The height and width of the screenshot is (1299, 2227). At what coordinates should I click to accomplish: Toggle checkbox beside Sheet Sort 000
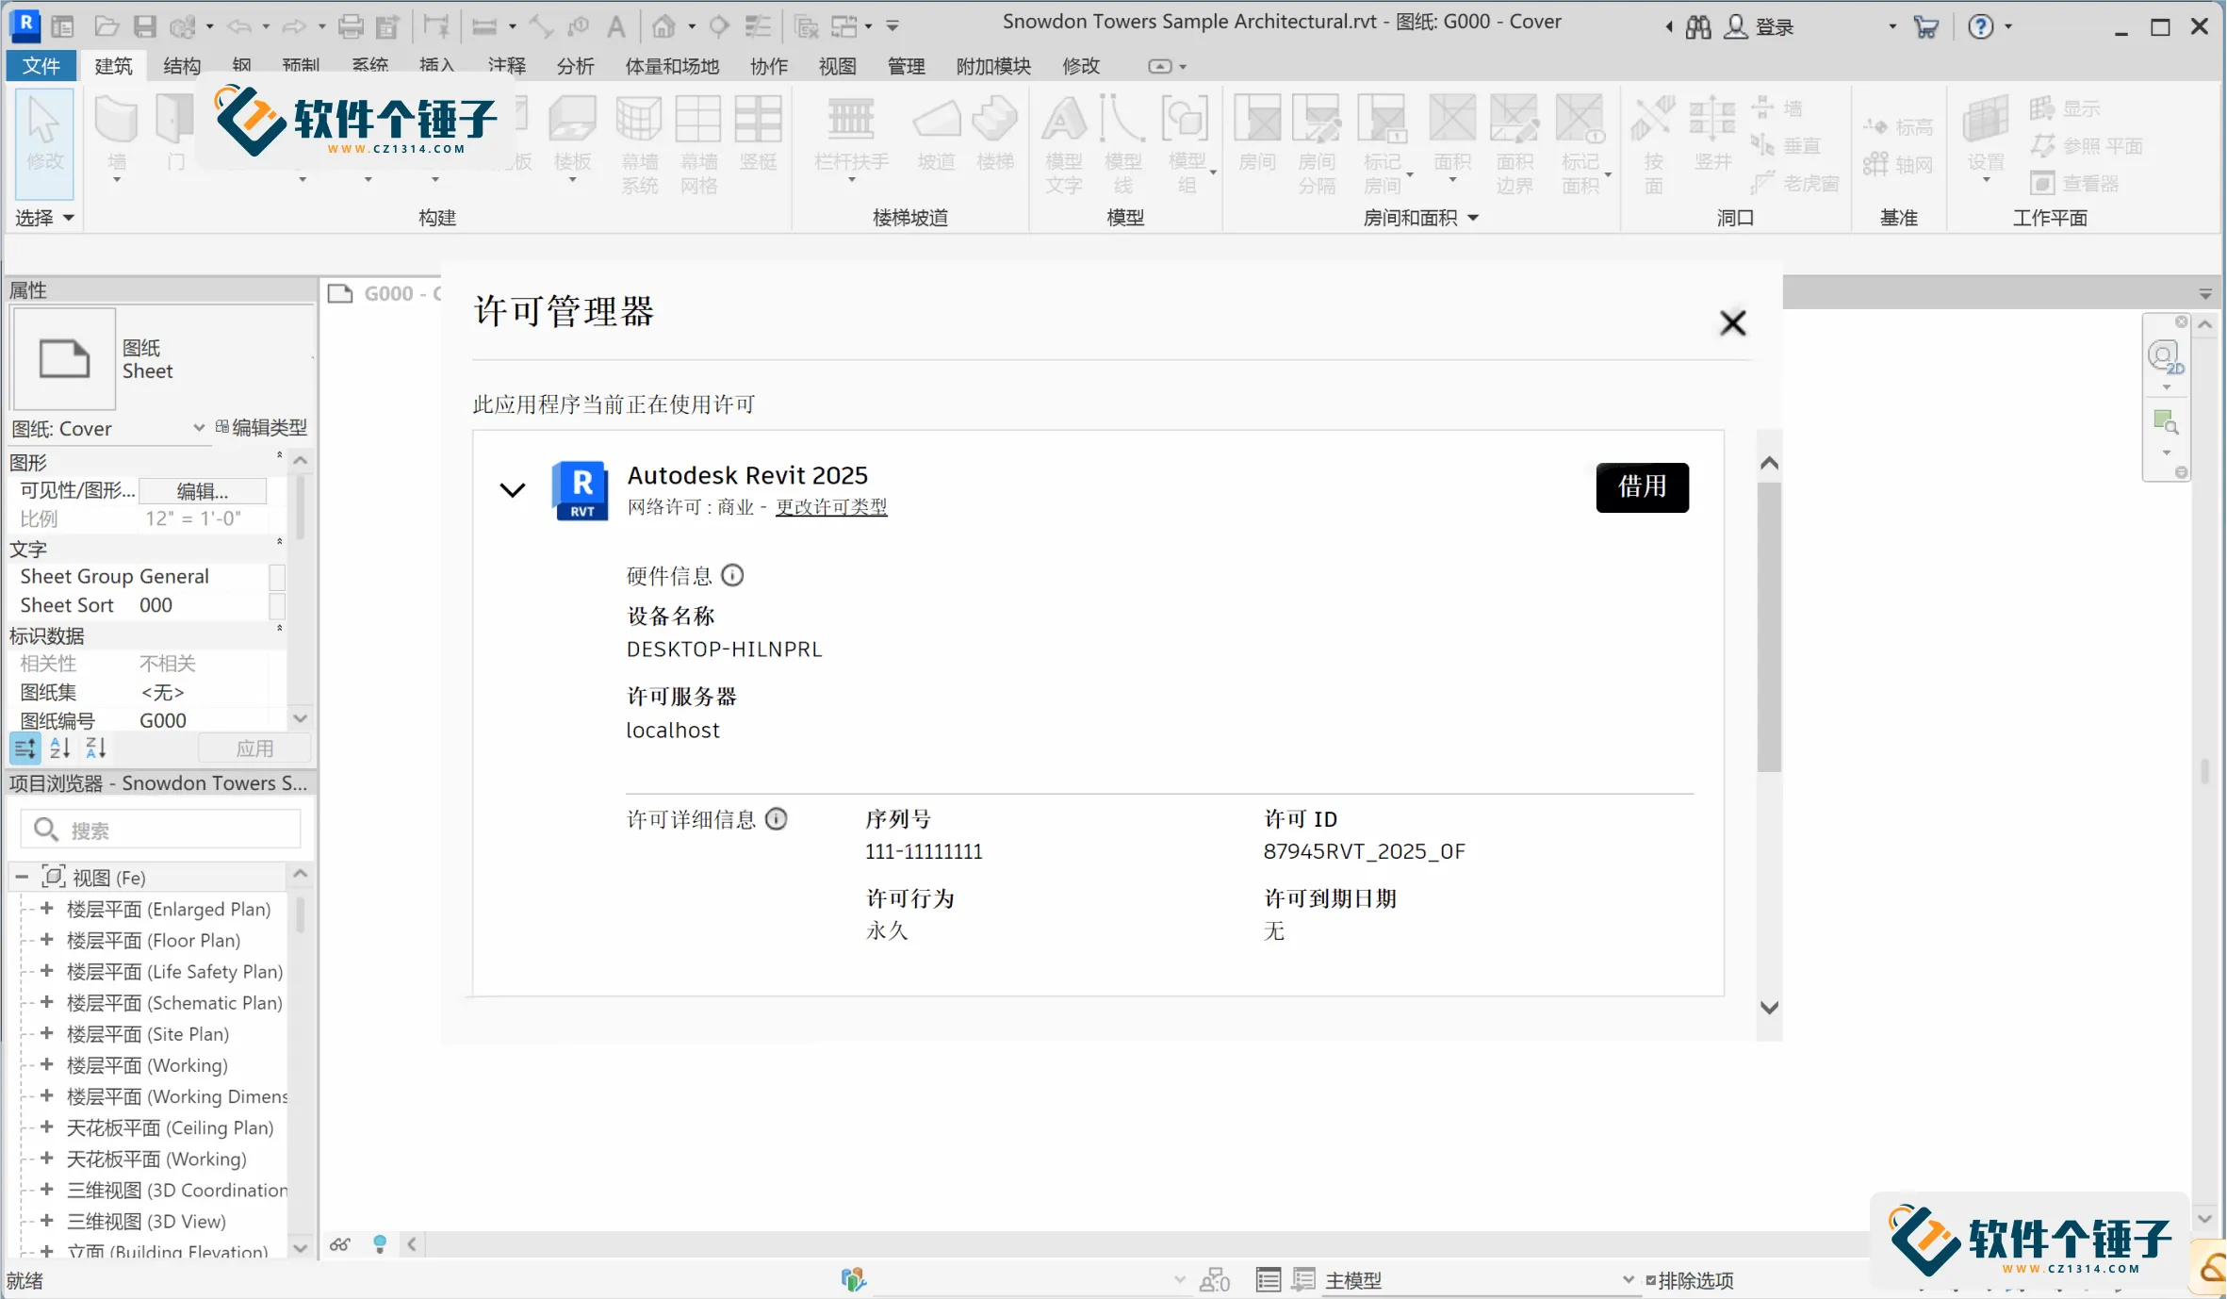pos(277,605)
